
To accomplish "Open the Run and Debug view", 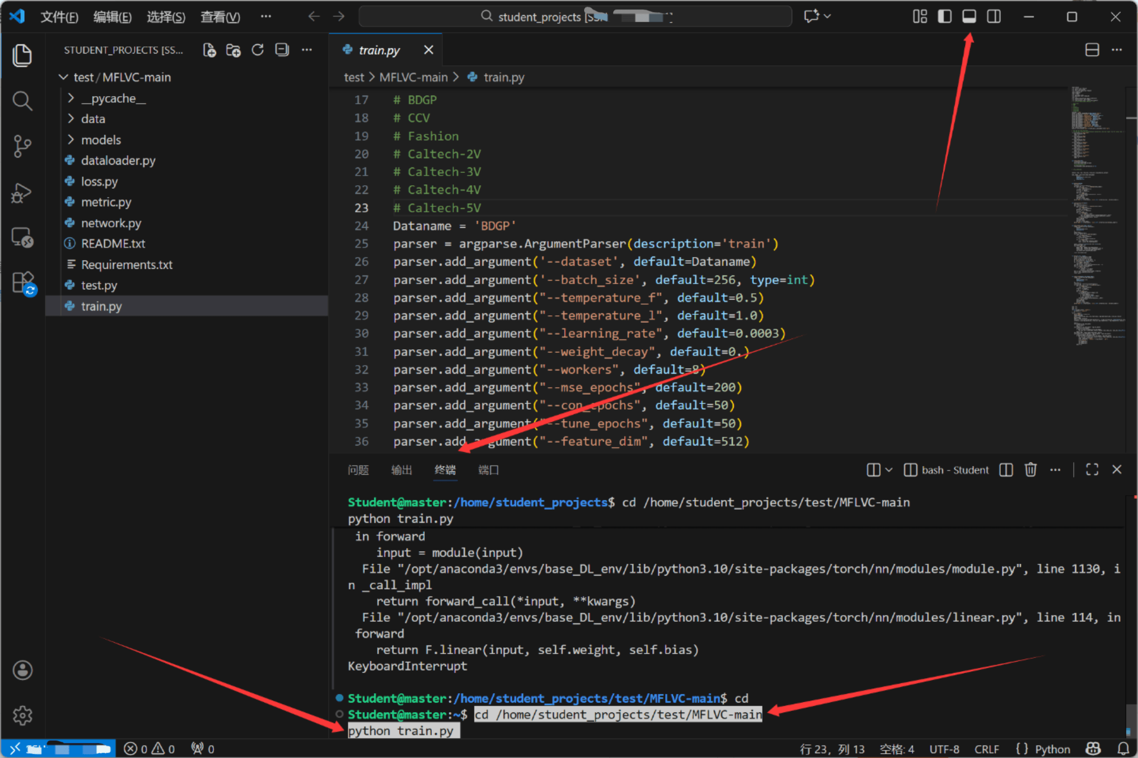I will [x=22, y=193].
